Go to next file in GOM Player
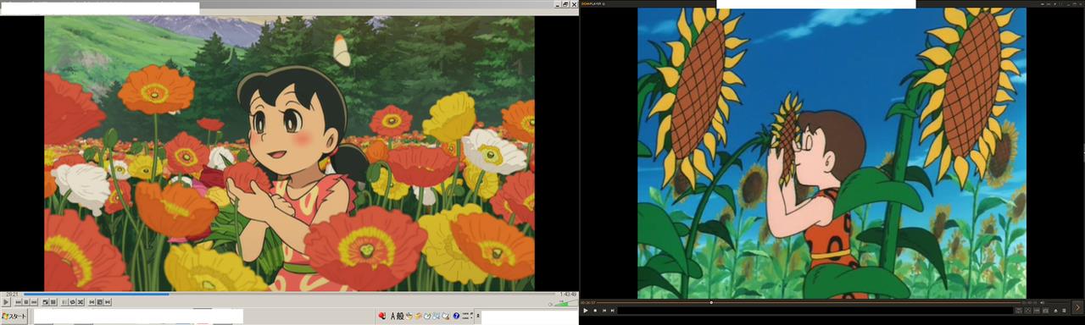 tap(613, 311)
